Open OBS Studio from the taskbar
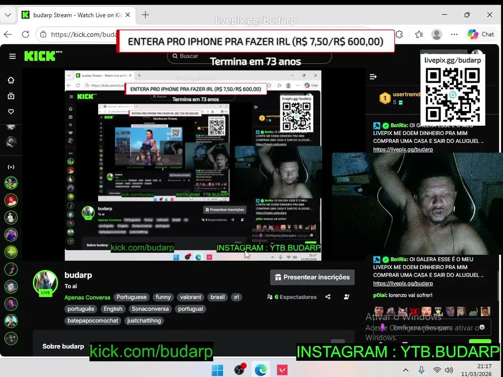 [x=239, y=370]
